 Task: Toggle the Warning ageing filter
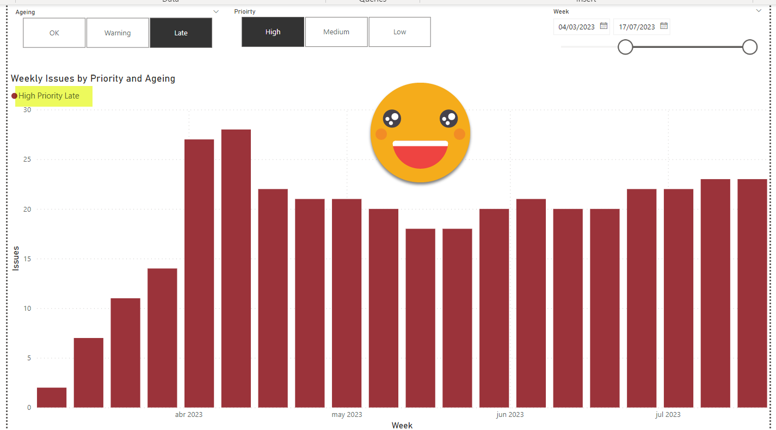coord(118,33)
